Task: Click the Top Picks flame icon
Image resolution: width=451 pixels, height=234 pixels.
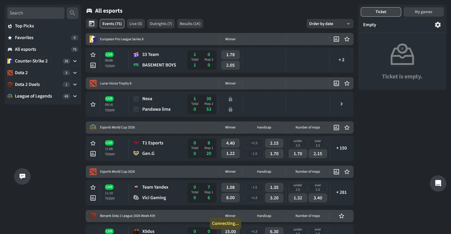Action: pyautogui.click(x=10, y=26)
